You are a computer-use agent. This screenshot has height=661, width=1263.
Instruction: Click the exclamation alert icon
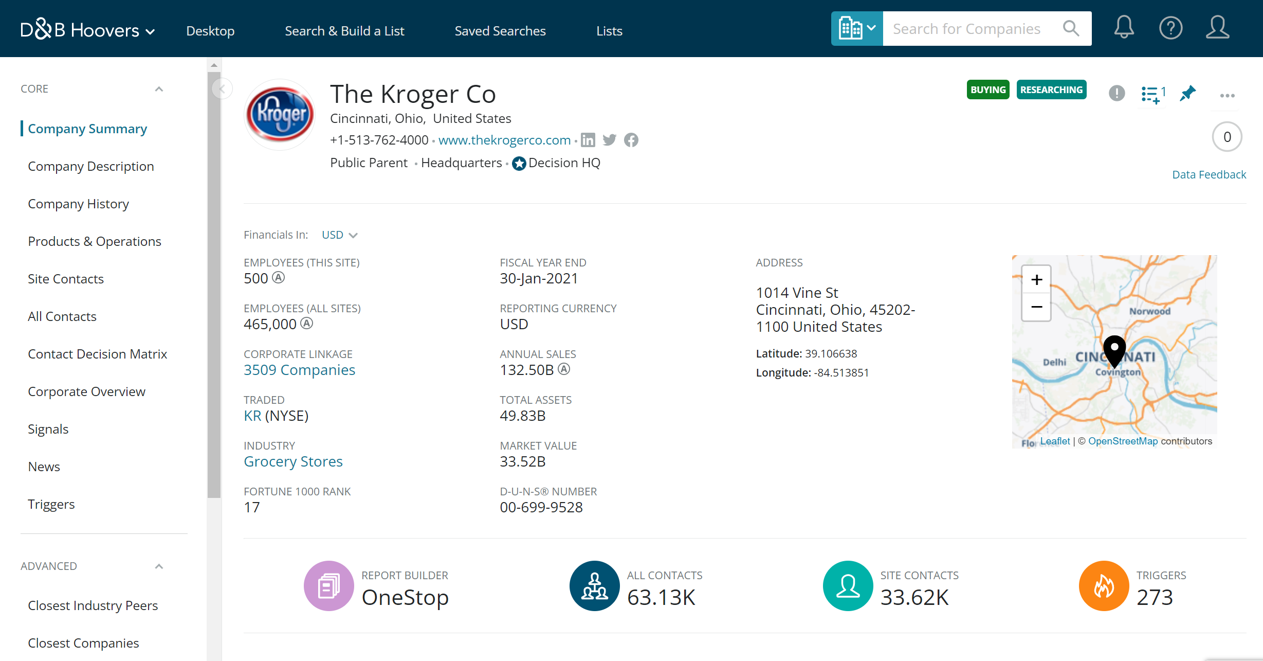pos(1116,93)
